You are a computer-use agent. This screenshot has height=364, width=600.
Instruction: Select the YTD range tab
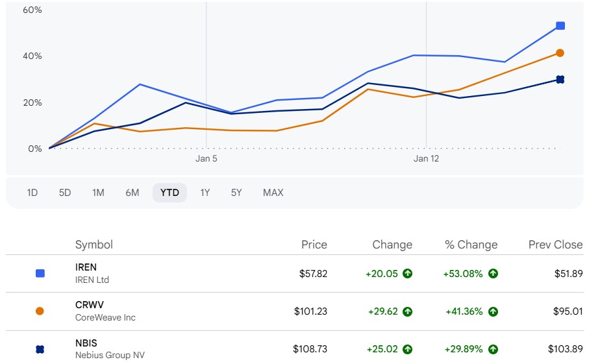pyautogui.click(x=169, y=193)
